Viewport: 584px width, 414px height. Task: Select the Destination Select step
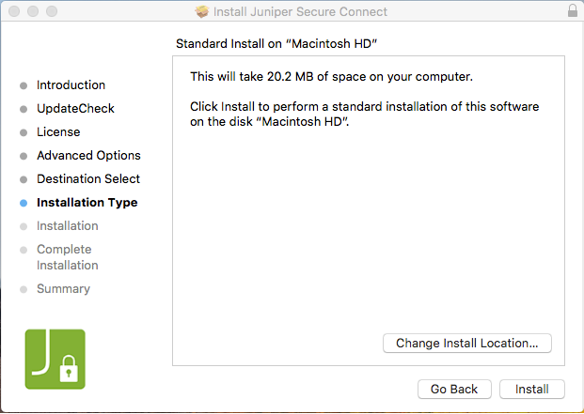point(88,179)
